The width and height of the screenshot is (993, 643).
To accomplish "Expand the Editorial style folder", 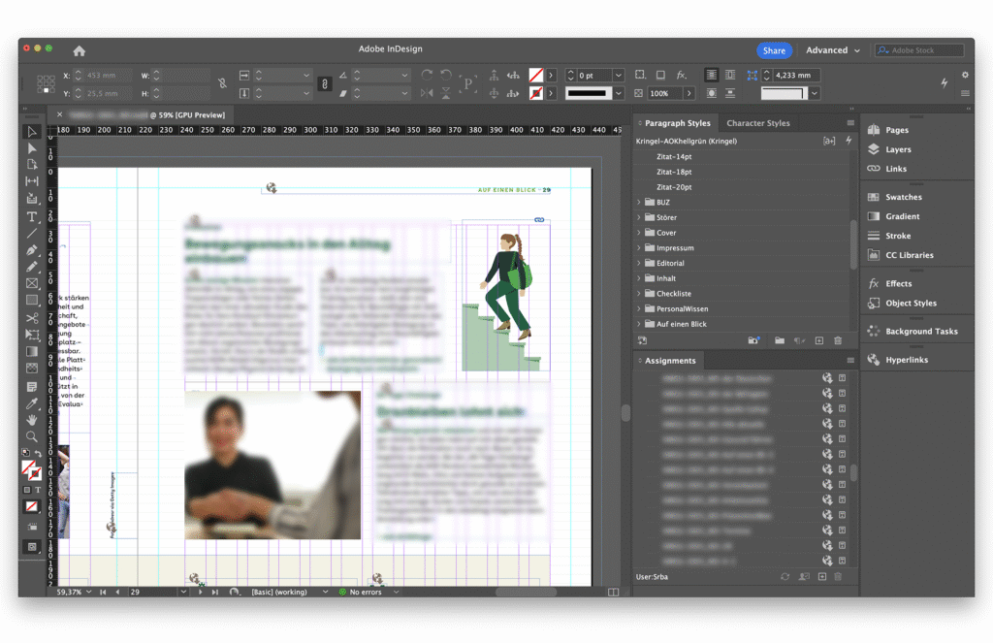I will click(x=639, y=263).
